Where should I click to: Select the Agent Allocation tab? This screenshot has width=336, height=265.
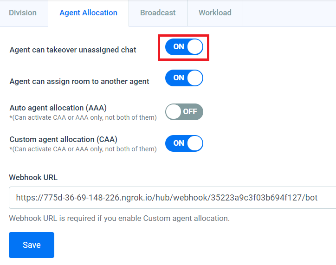(x=88, y=13)
